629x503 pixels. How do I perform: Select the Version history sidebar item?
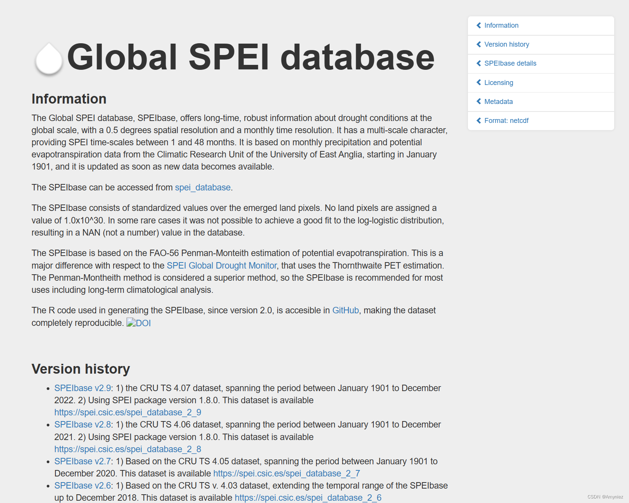(506, 44)
